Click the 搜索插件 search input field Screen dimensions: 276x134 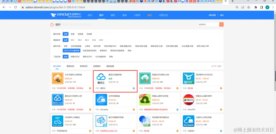209,25
